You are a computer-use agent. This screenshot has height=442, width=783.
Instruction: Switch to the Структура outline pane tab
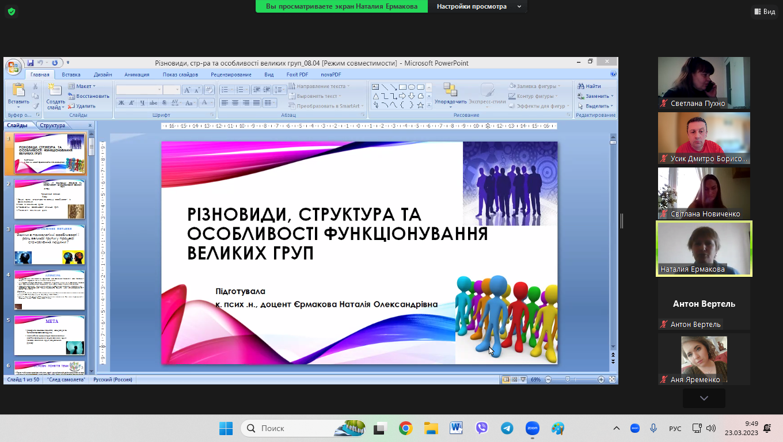53,125
